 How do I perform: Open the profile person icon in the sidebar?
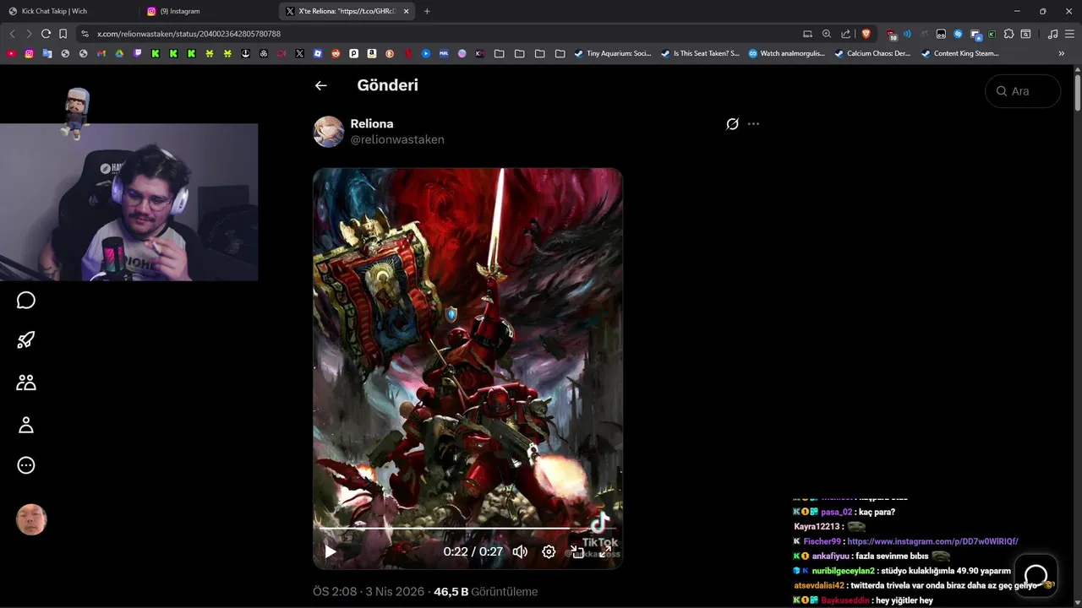tap(26, 425)
